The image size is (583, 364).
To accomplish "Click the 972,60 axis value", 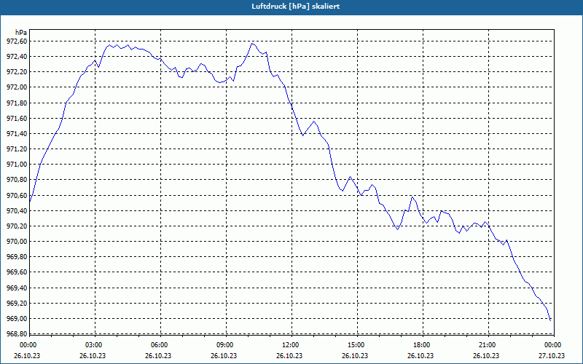I will pyautogui.click(x=17, y=41).
